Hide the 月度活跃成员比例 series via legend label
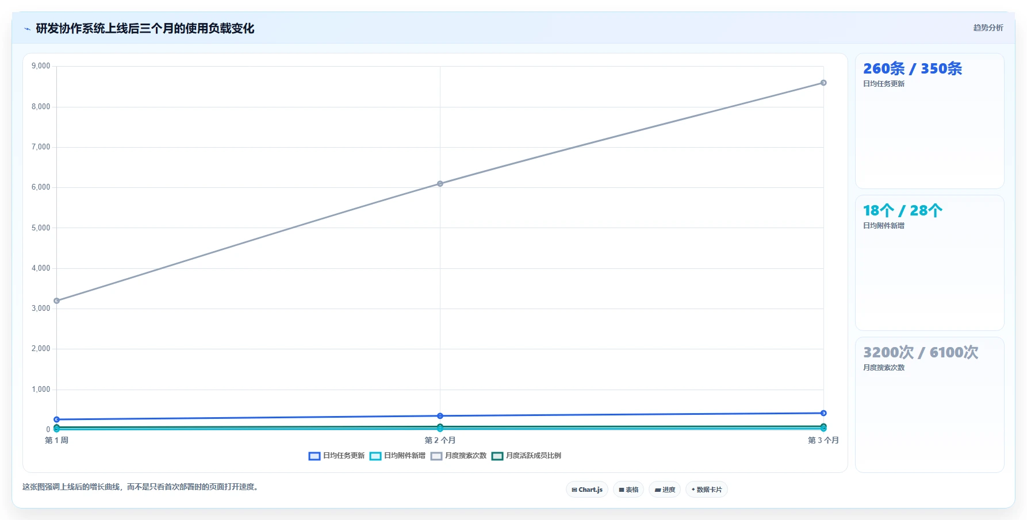1027x520 pixels. (534, 456)
